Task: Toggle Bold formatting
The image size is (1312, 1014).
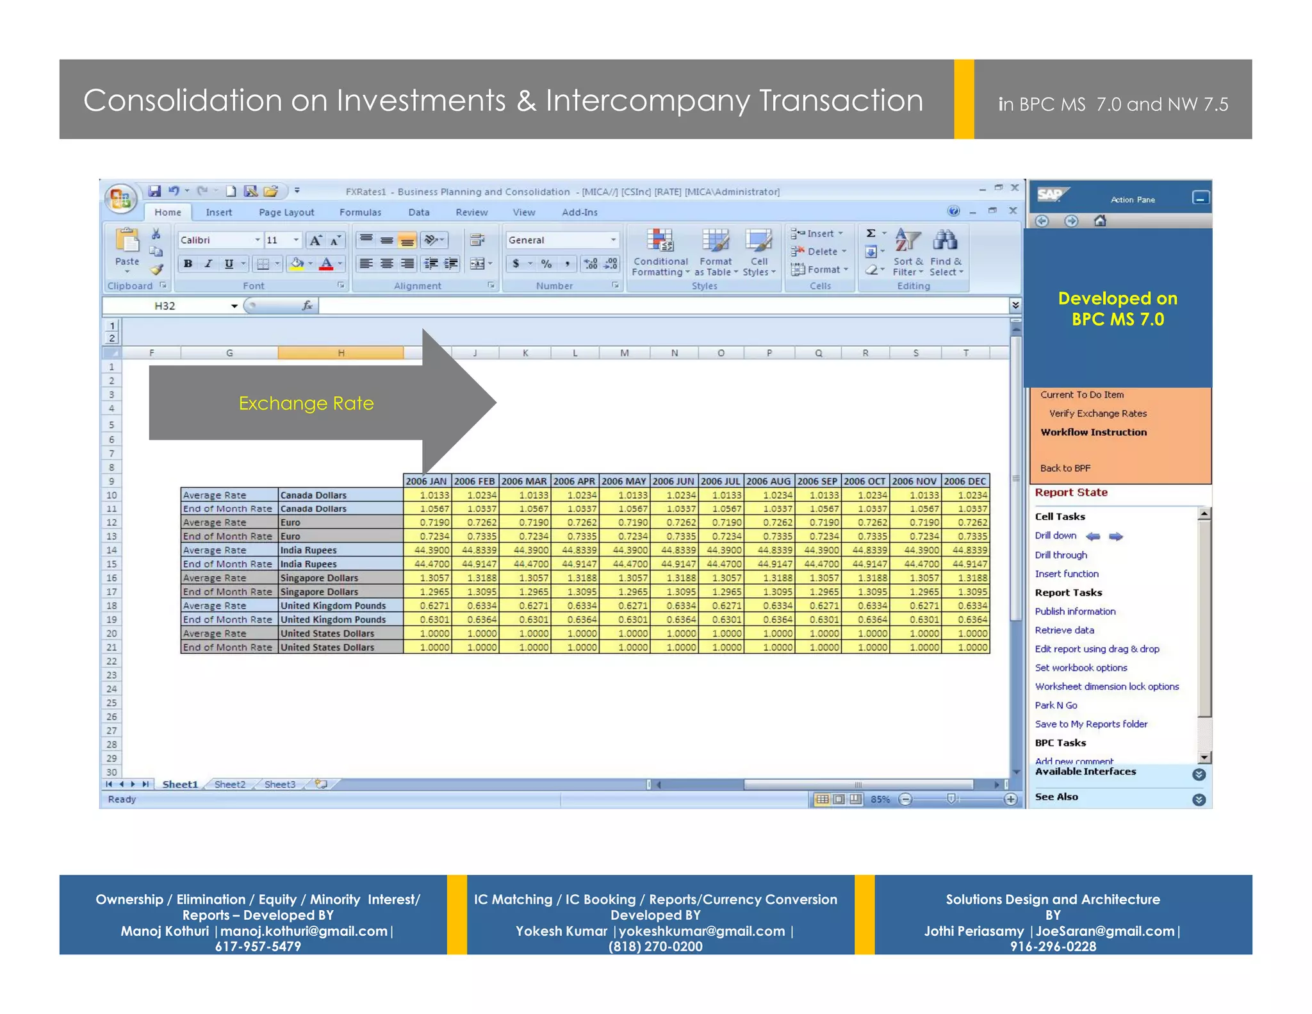Action: click(188, 263)
